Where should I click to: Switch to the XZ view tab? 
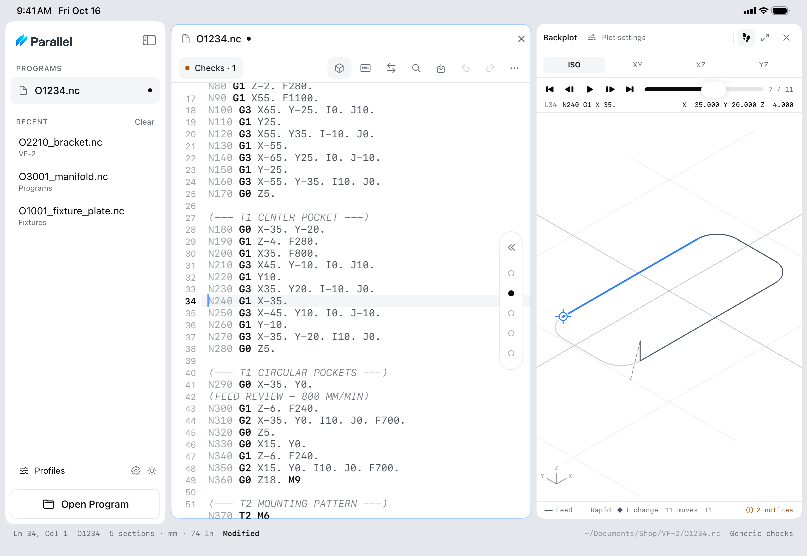coord(700,65)
